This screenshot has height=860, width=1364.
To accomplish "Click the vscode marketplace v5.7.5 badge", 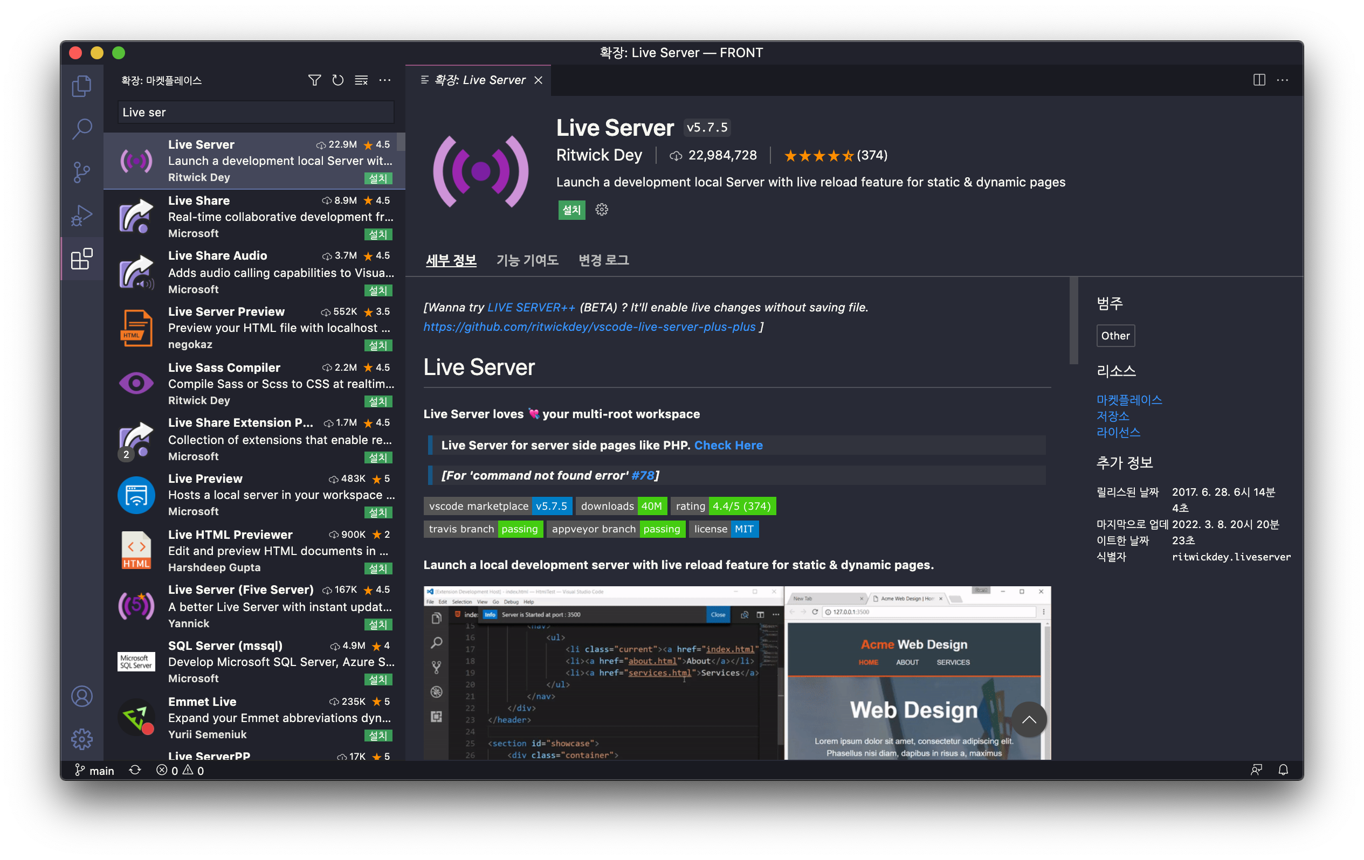I will (x=497, y=505).
